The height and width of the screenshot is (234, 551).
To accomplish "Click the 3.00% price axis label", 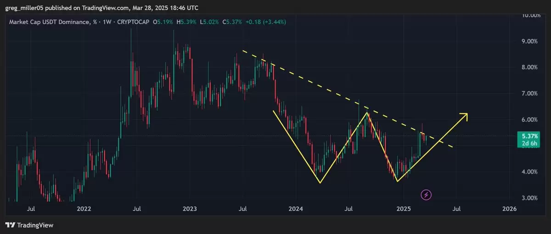I will 529,198.
